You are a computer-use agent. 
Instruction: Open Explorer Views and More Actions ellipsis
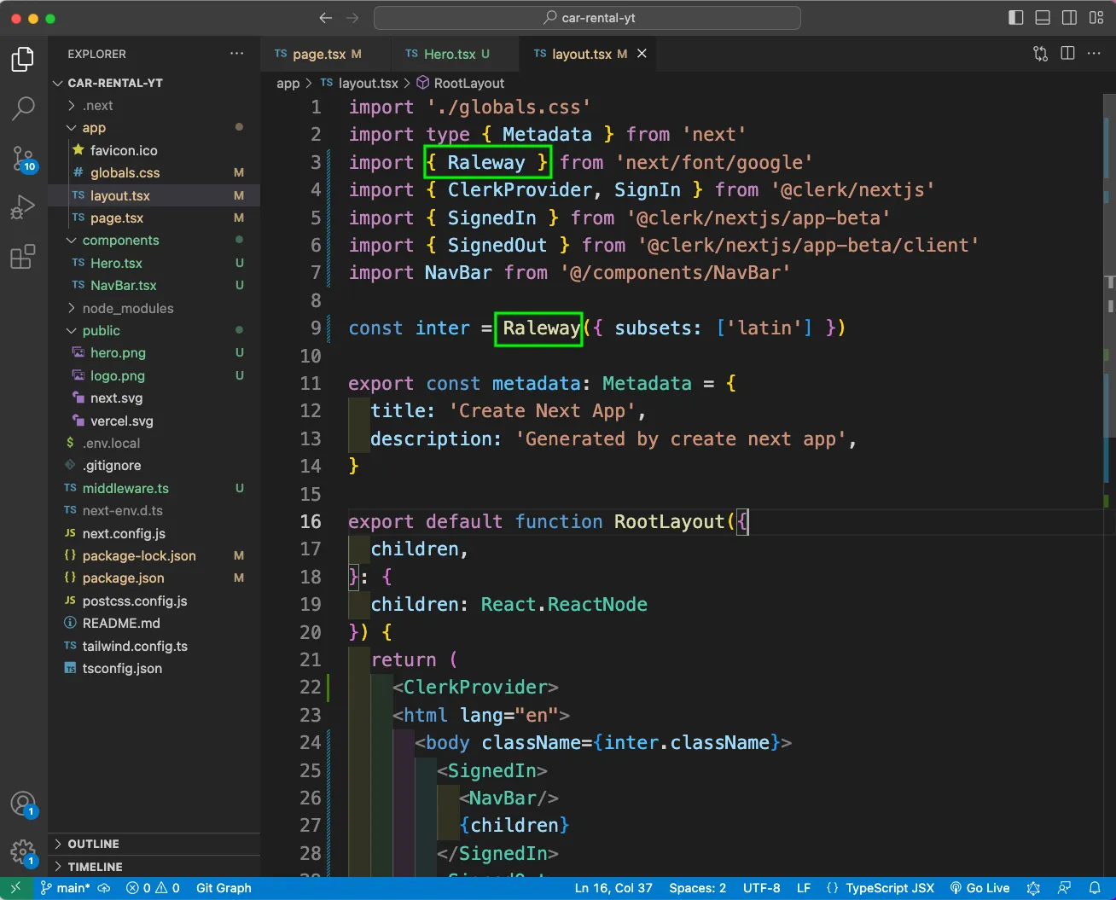pyautogui.click(x=236, y=54)
